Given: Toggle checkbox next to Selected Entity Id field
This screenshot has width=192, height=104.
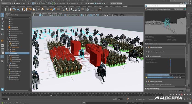Looking at the screenshot, I should [x=185, y=91].
